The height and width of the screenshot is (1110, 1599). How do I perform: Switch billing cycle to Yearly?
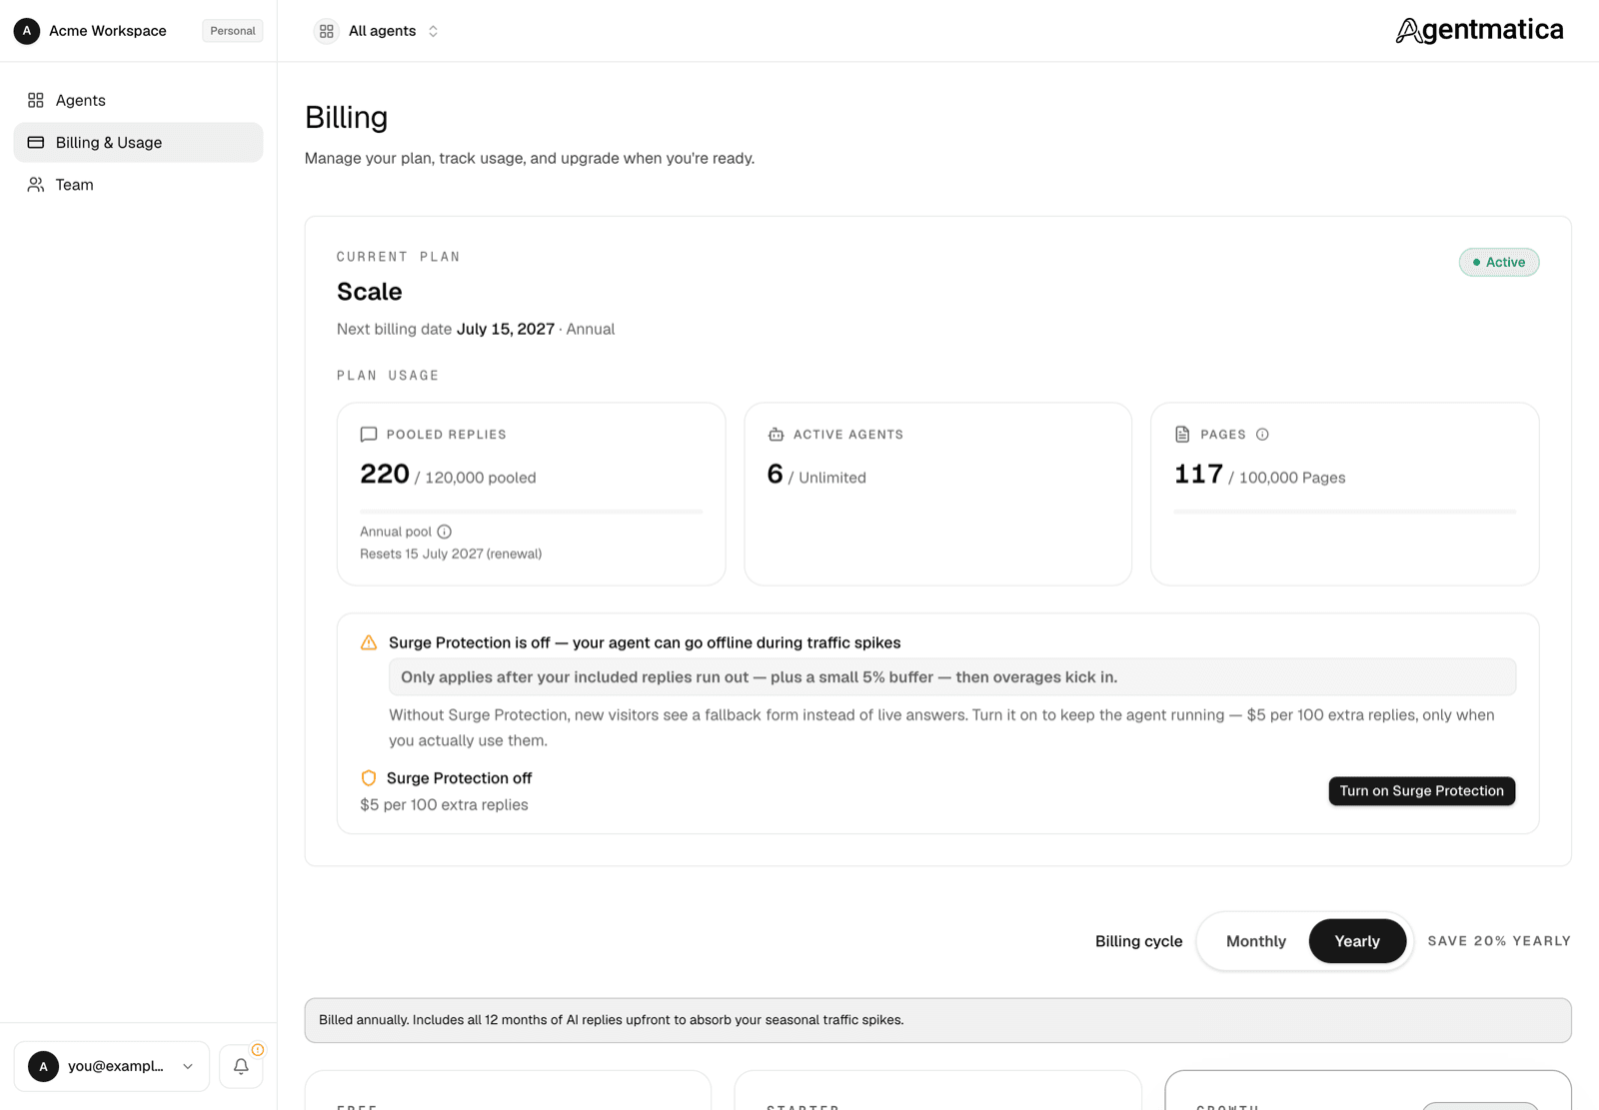pyautogui.click(x=1357, y=941)
